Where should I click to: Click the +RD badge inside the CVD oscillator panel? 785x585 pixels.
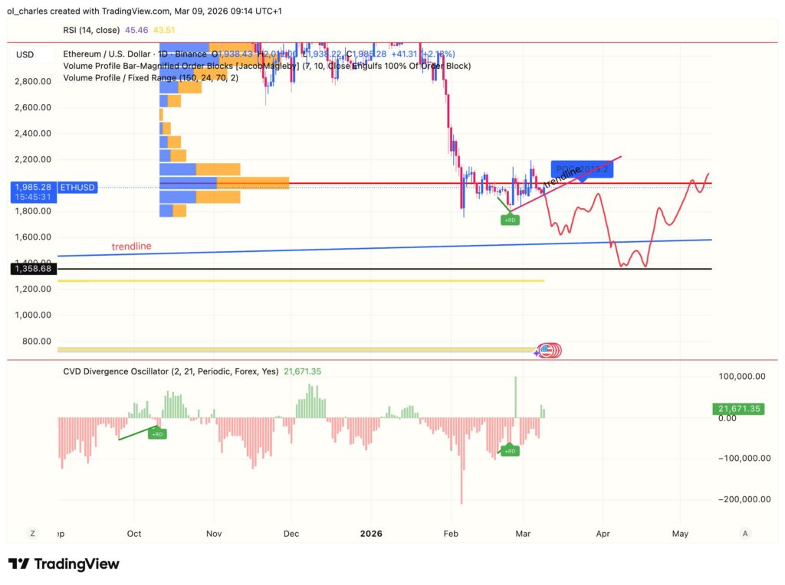tap(510, 450)
